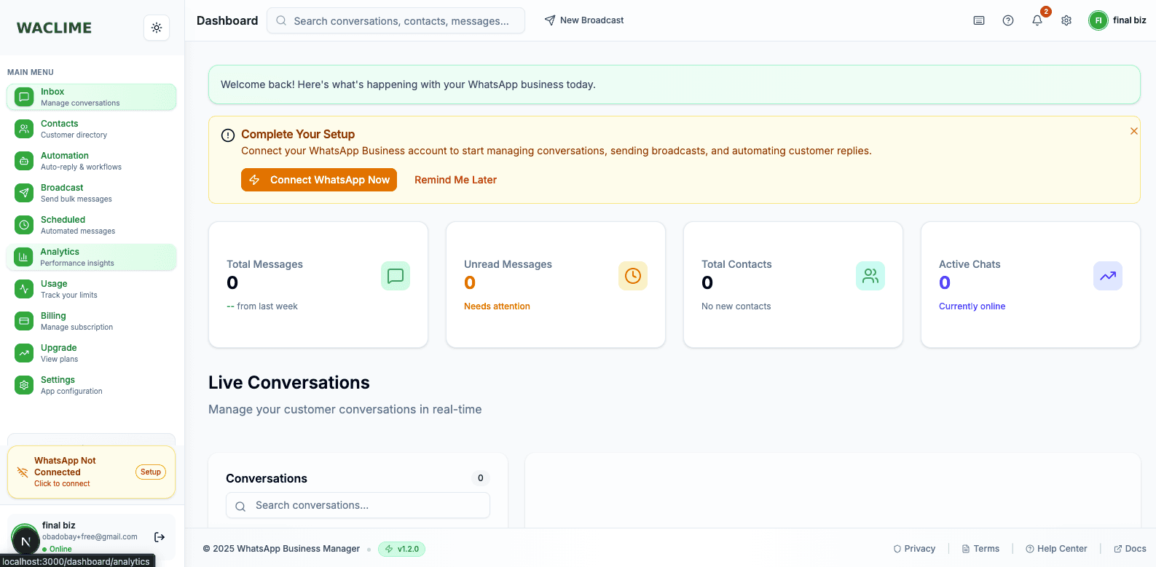This screenshot has height=567, width=1156.
Task: Click the v1.2.0 version badge
Action: coord(401,549)
